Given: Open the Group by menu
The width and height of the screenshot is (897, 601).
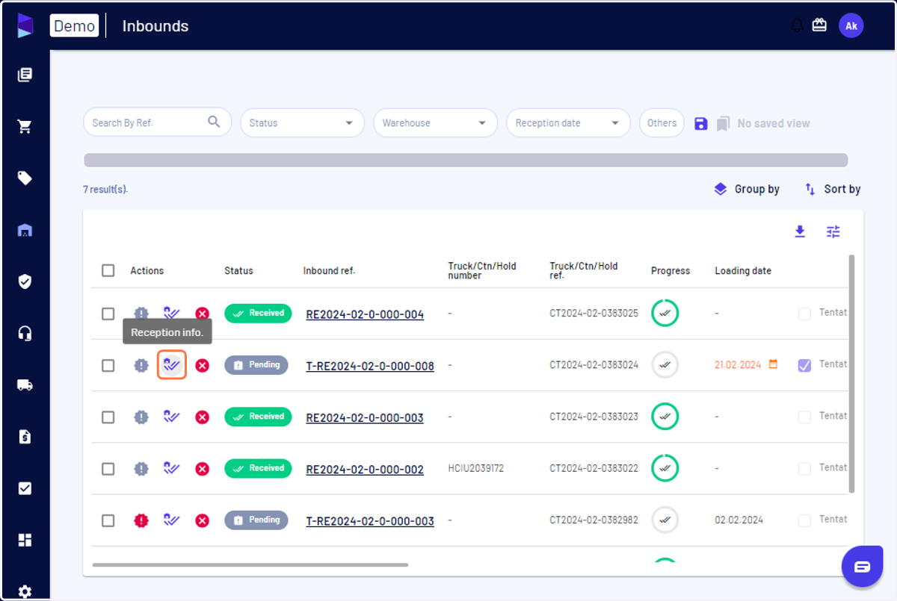Looking at the screenshot, I should coord(747,189).
